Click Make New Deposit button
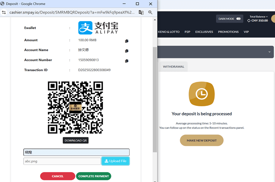The image size is (275, 182). click(202, 140)
